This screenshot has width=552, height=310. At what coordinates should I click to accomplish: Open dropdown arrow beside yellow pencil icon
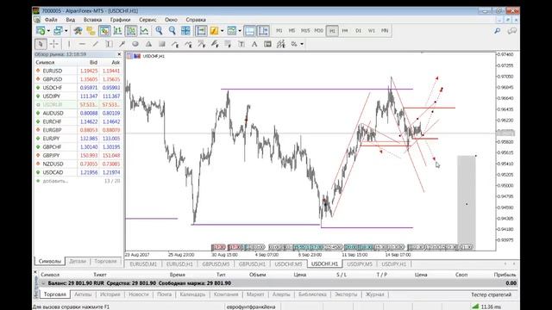[222, 31]
